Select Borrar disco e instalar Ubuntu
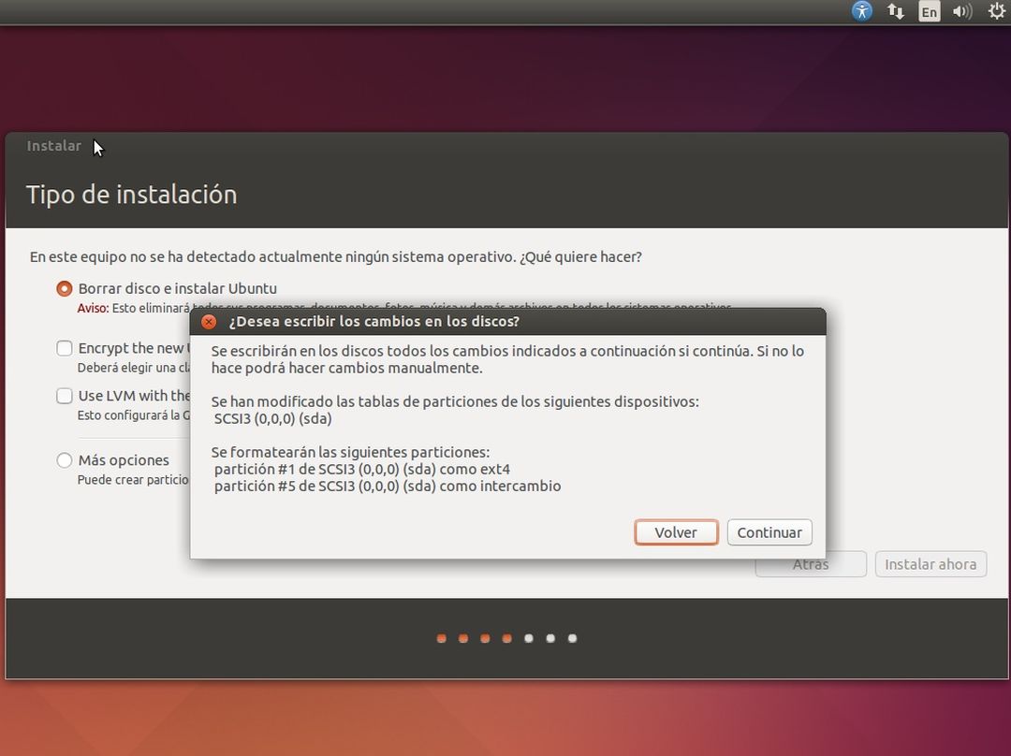This screenshot has width=1011, height=756. [x=64, y=288]
